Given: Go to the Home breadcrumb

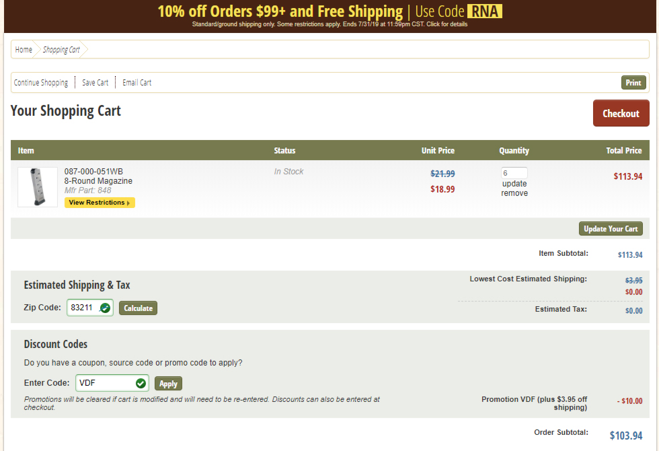Looking at the screenshot, I should tap(24, 50).
